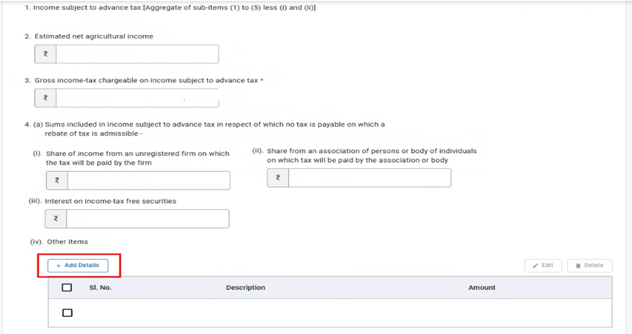Click the Edit button with the pencil icon
Screen dimensions: 632x334
pyautogui.click(x=543, y=266)
